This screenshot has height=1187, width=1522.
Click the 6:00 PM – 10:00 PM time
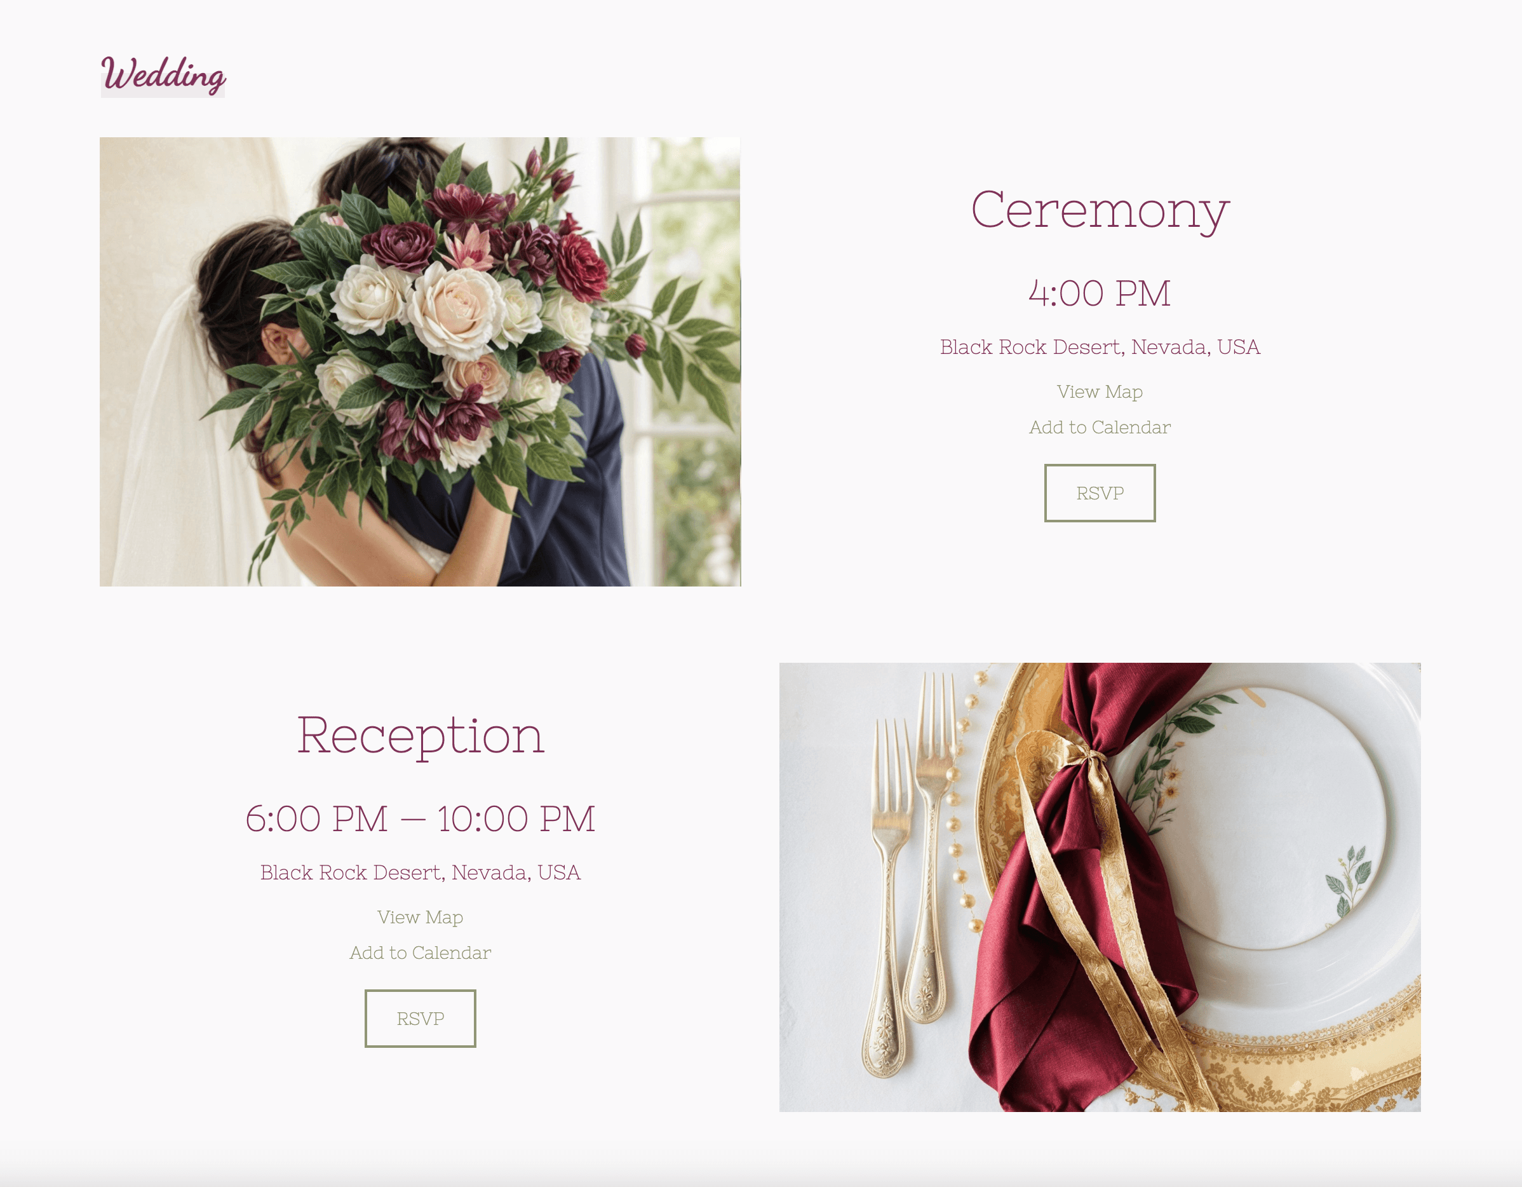click(x=421, y=819)
